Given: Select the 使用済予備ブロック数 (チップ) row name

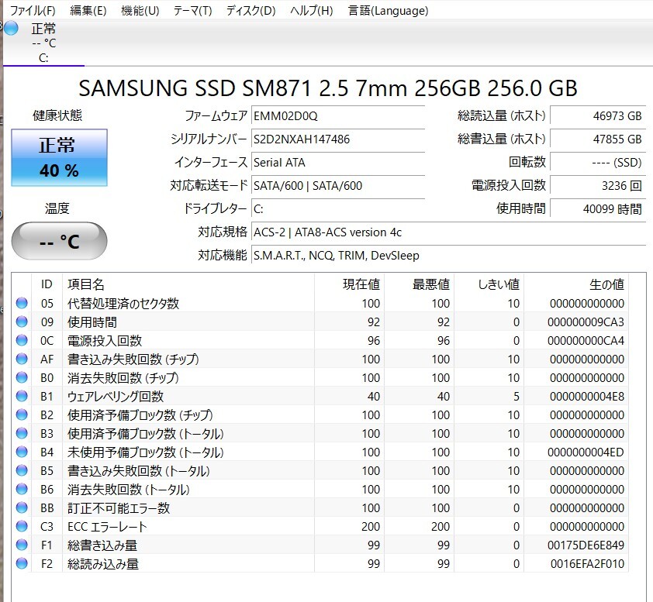Looking at the screenshot, I should point(140,415).
